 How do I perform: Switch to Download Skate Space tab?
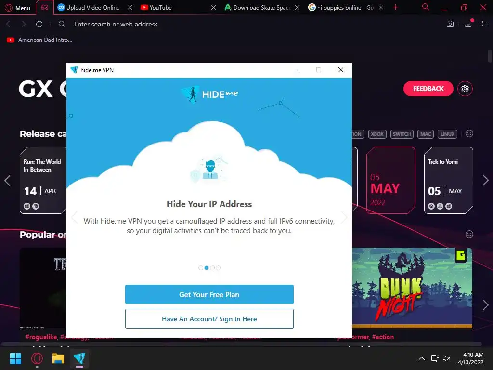[x=258, y=8]
